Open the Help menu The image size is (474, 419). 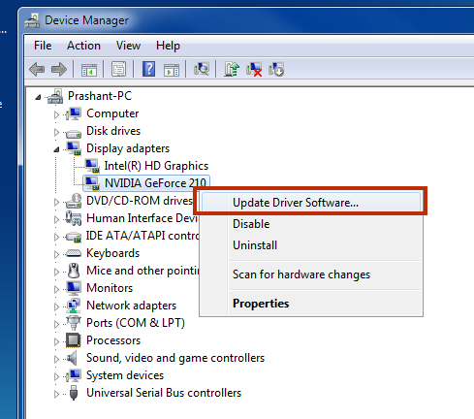(168, 46)
